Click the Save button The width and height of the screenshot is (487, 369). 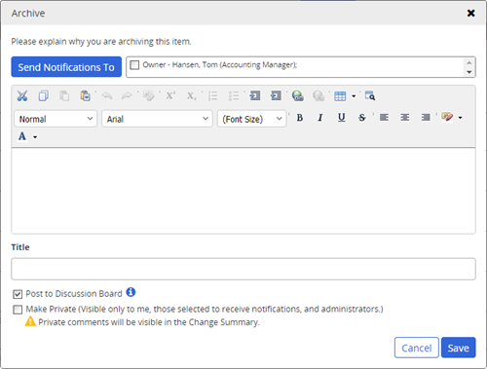click(x=459, y=348)
